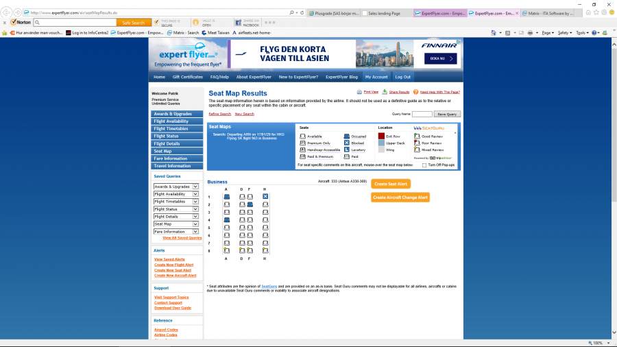617x347 pixels.
Task: Click the Refine Search link
Action: pyautogui.click(x=219, y=114)
